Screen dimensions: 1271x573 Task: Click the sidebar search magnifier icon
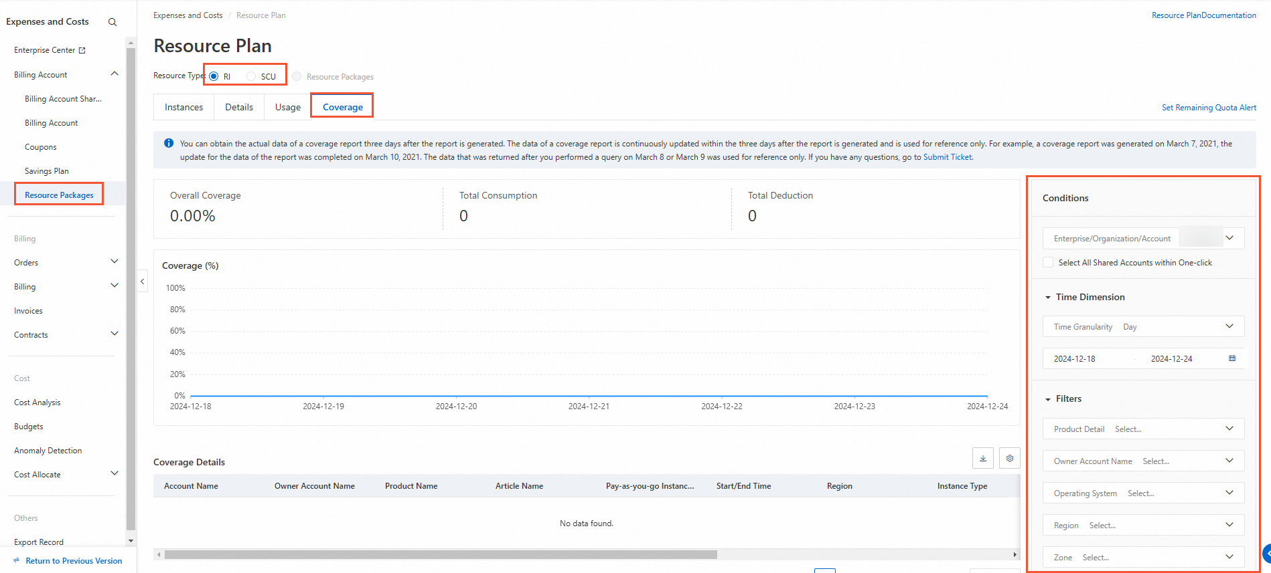tap(113, 22)
